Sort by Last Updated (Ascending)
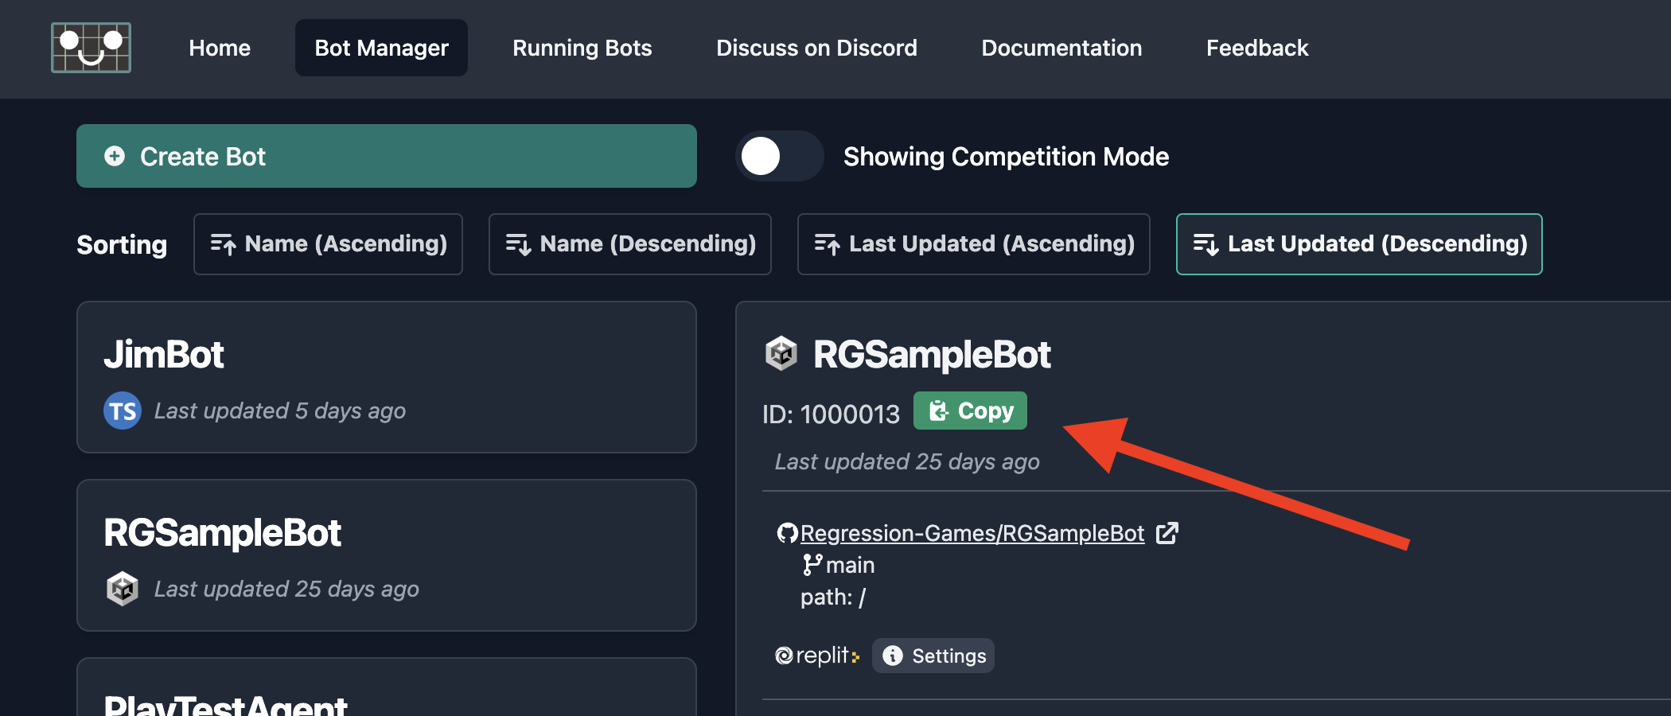 [974, 244]
